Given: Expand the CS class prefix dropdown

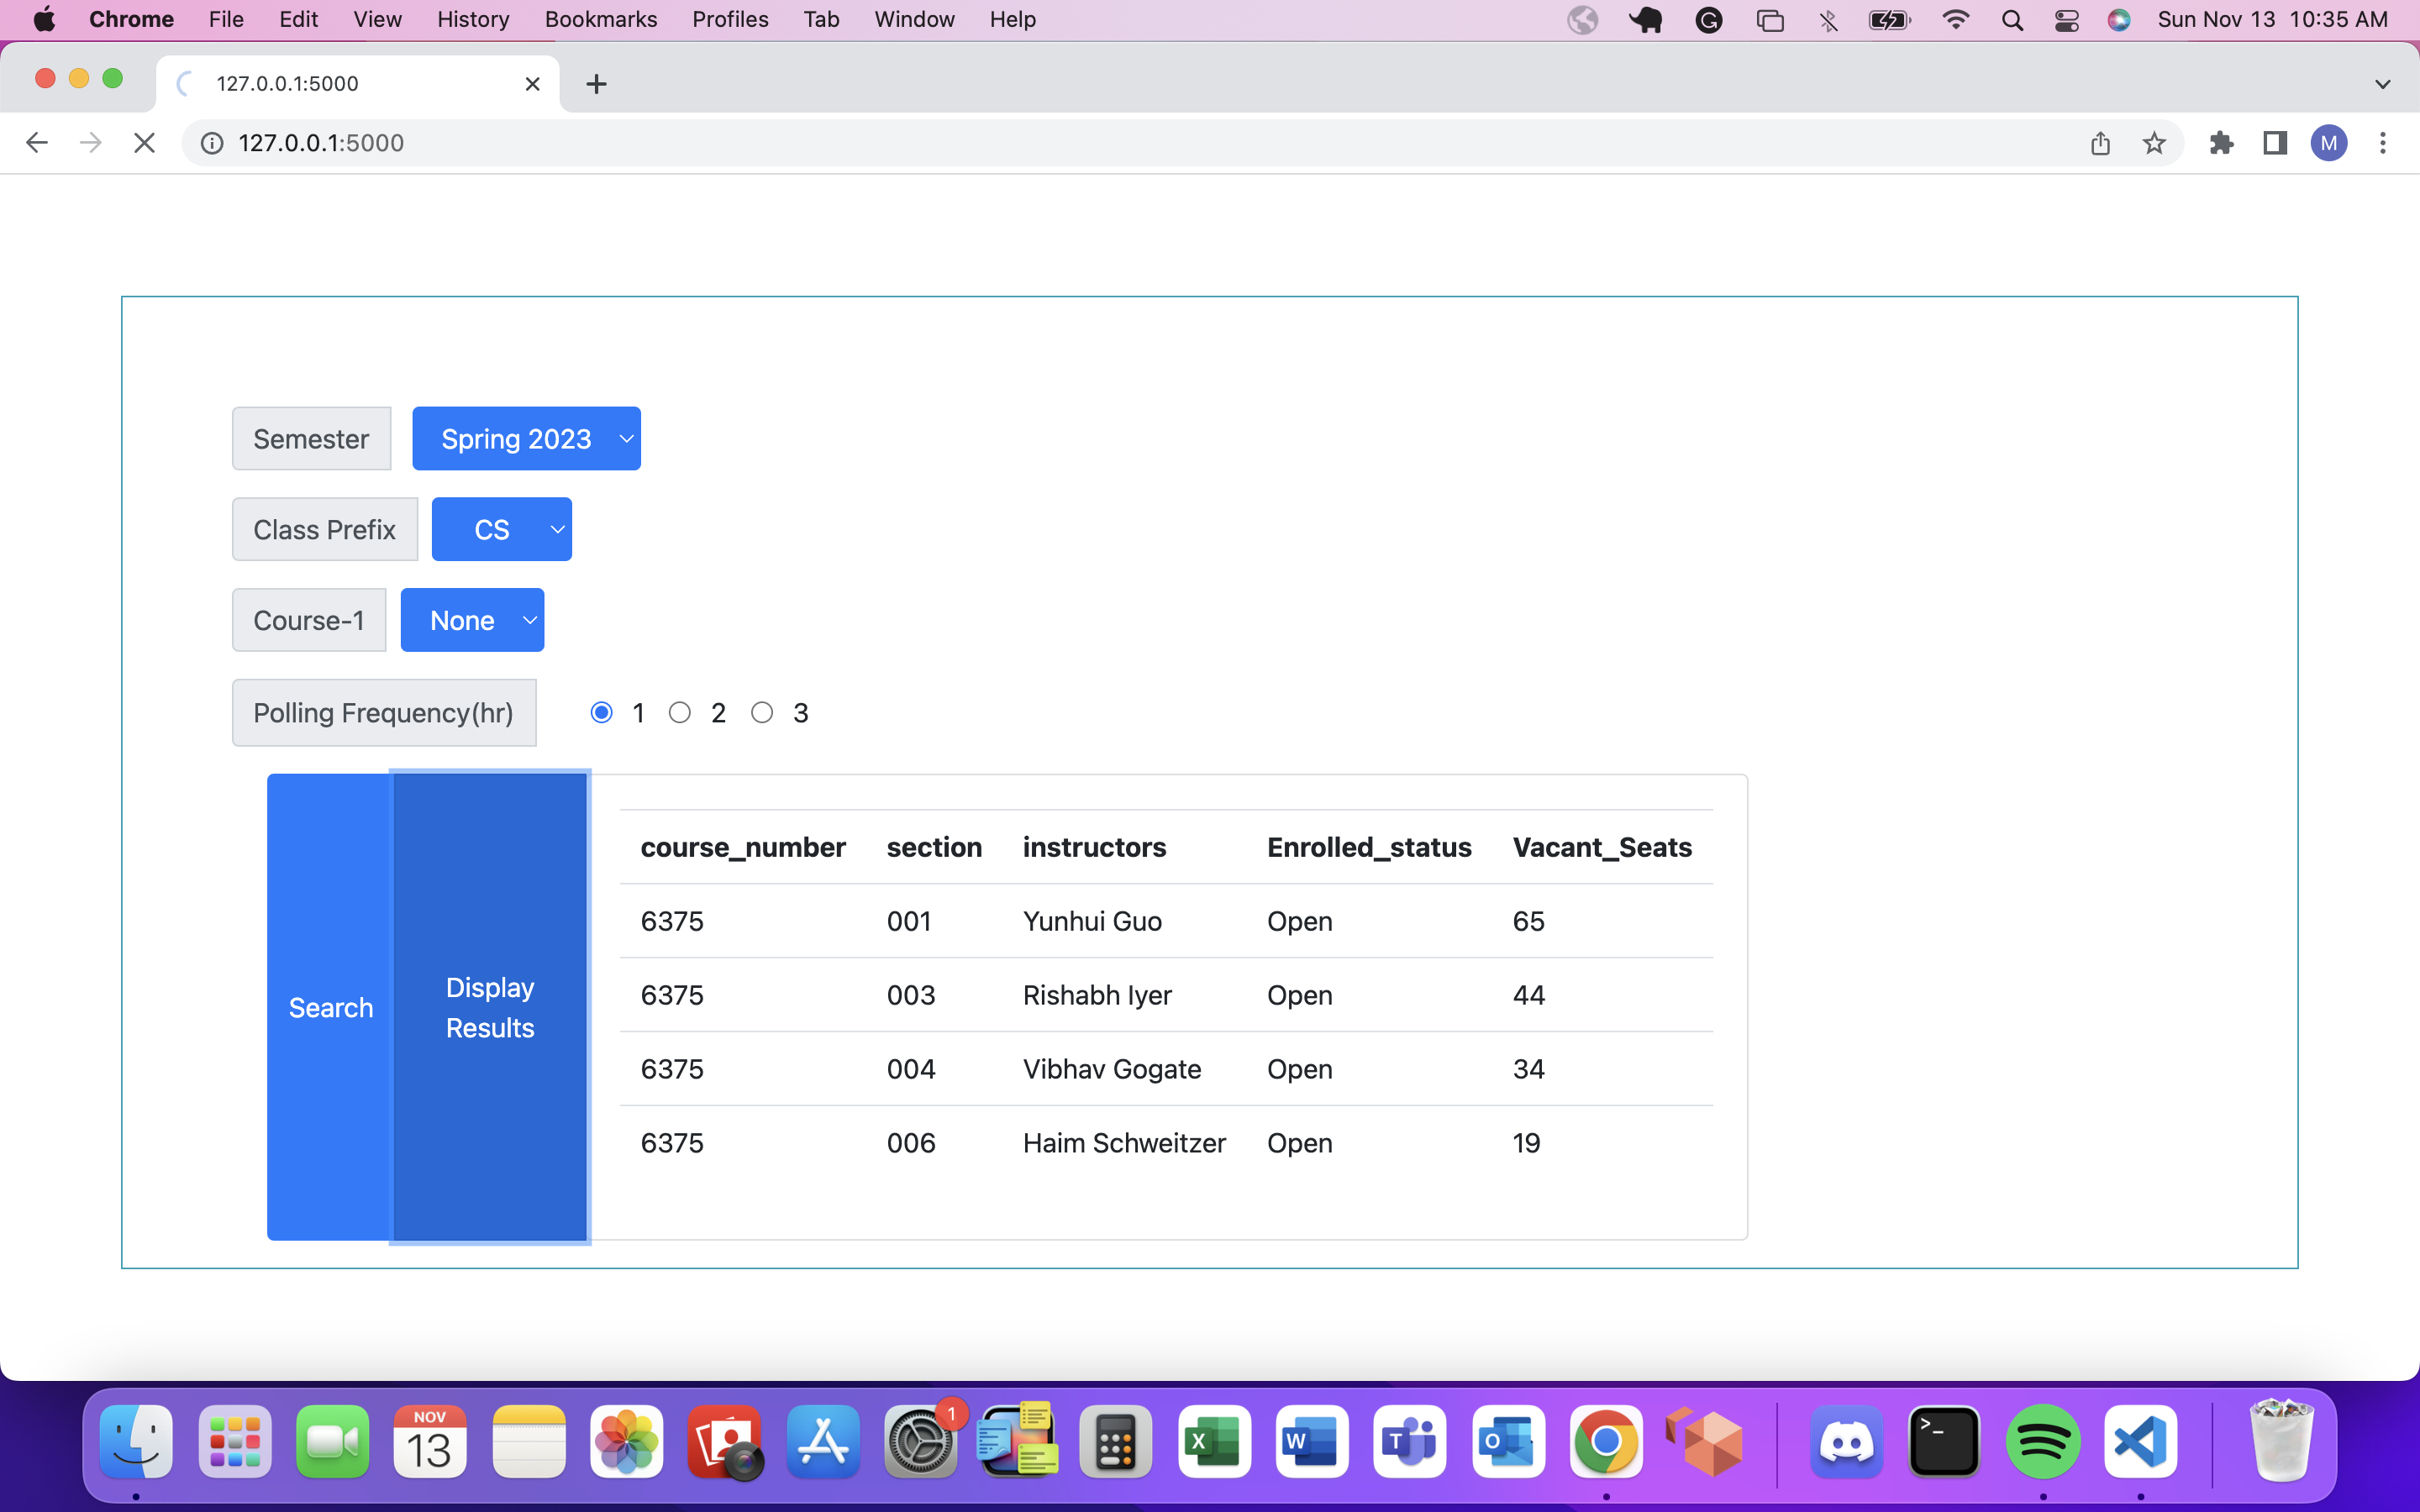Looking at the screenshot, I should pyautogui.click(x=501, y=530).
